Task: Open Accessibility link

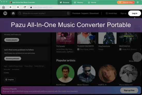Action: pos(15,69)
